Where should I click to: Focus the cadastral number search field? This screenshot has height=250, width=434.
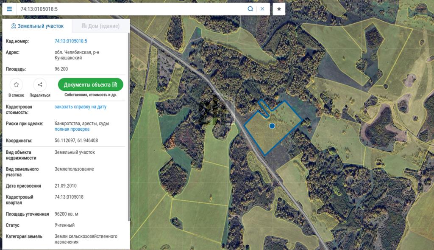(x=131, y=9)
